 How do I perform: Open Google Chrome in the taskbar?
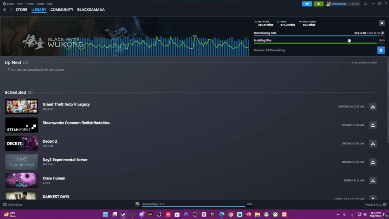click(231, 214)
